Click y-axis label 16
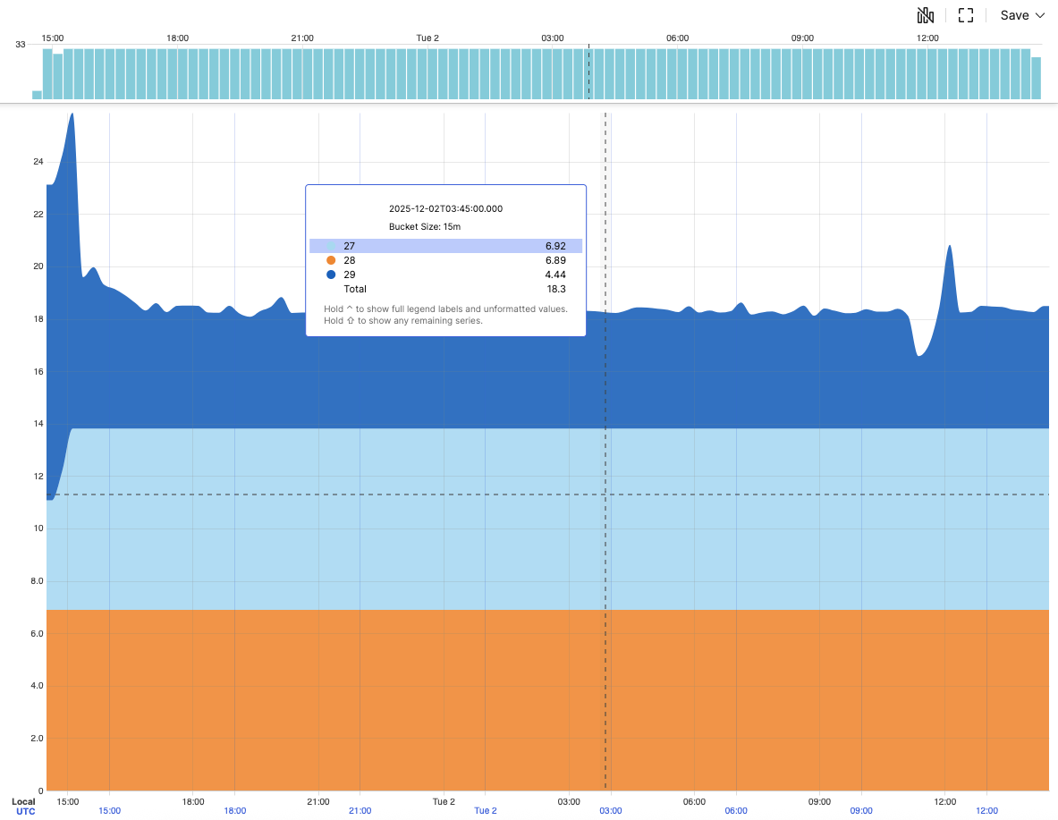The width and height of the screenshot is (1058, 820). point(38,371)
